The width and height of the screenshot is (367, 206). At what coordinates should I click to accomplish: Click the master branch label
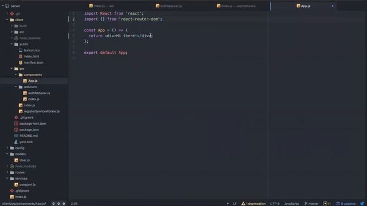click(x=314, y=204)
